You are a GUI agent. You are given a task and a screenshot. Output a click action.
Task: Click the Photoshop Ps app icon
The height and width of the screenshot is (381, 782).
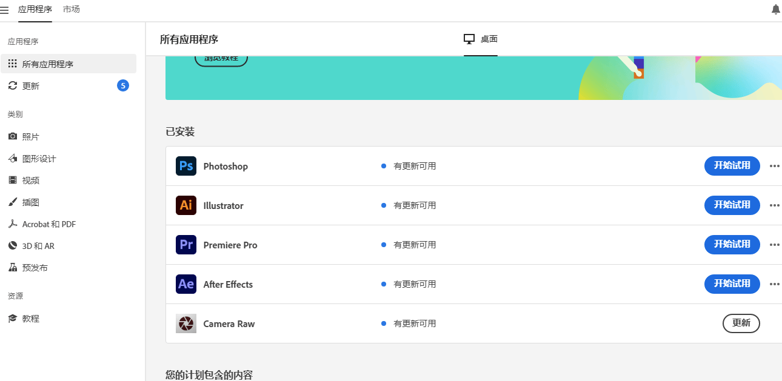click(186, 166)
